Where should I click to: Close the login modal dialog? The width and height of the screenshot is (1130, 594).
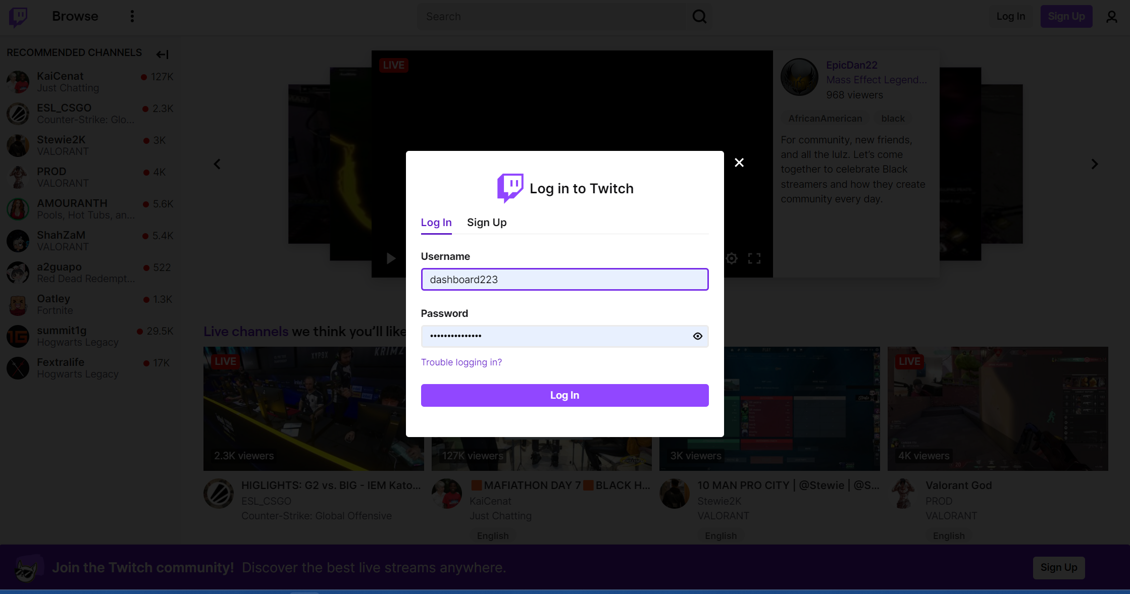739,162
